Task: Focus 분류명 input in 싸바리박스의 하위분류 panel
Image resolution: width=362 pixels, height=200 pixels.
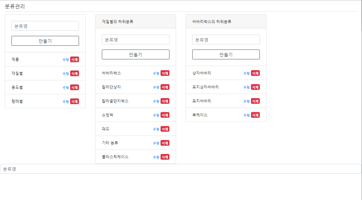Action: click(226, 40)
